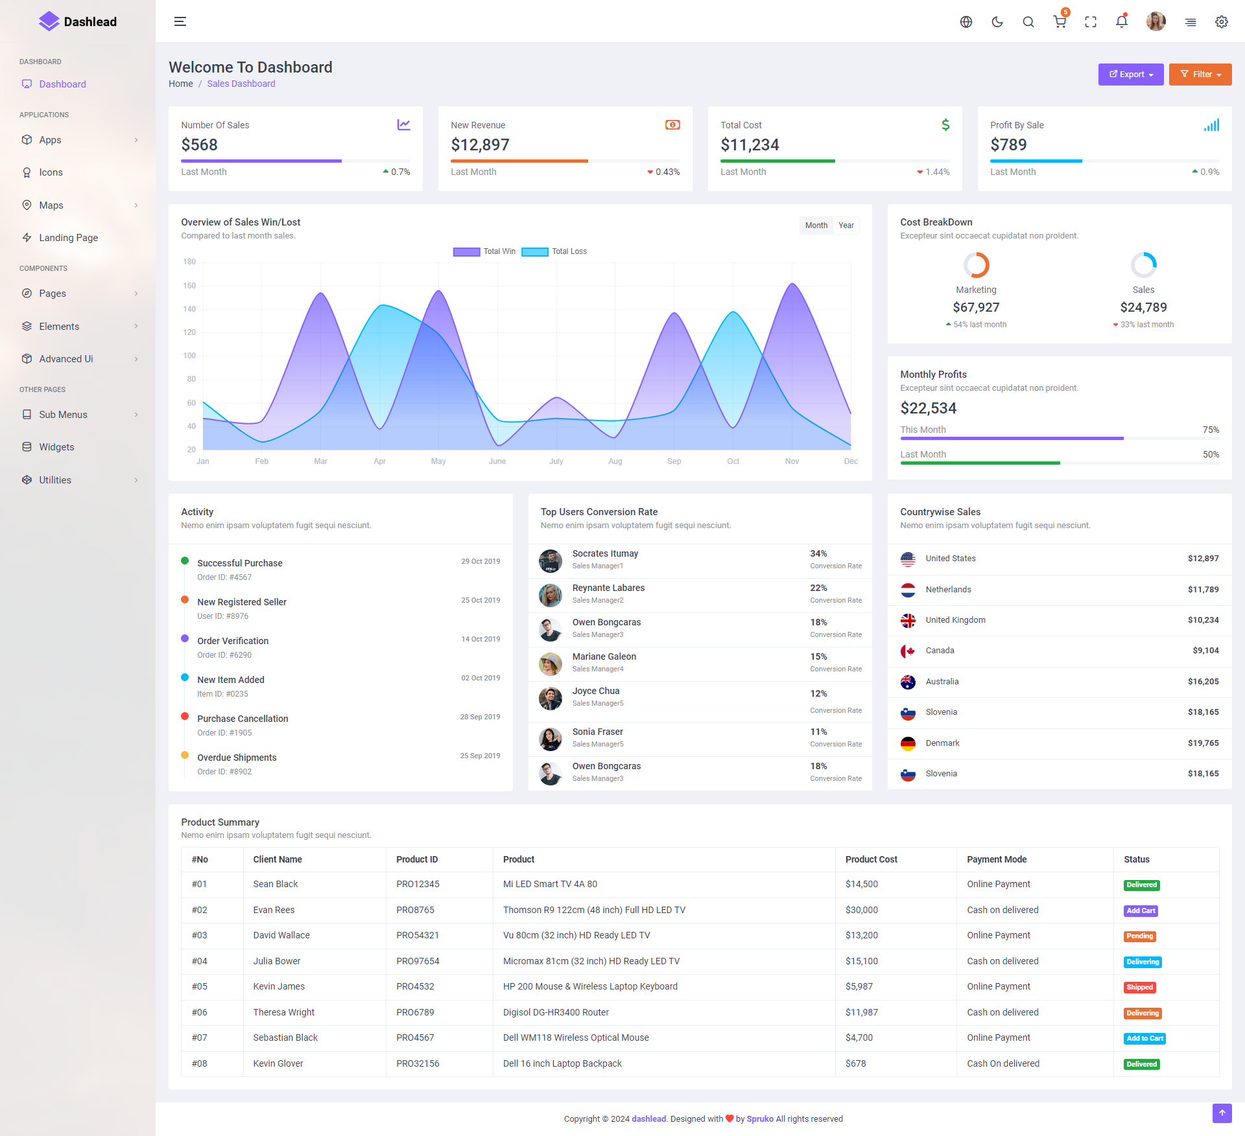This screenshot has width=1245, height=1136.
Task: Toggle dark mode moon icon
Action: click(x=997, y=22)
